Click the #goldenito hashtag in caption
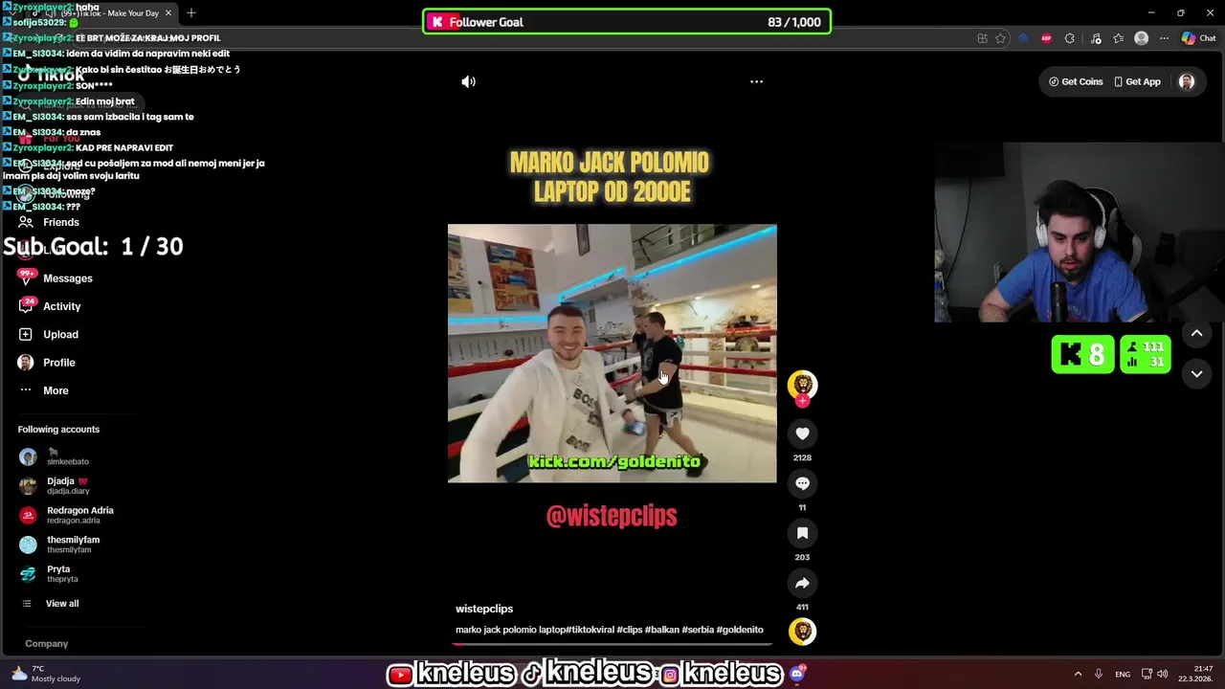 [740, 630]
